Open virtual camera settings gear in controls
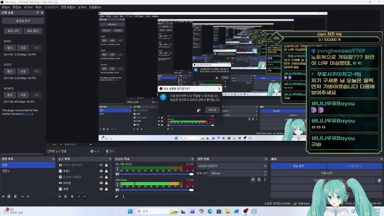This screenshot has width=384, height=216. click(379, 180)
